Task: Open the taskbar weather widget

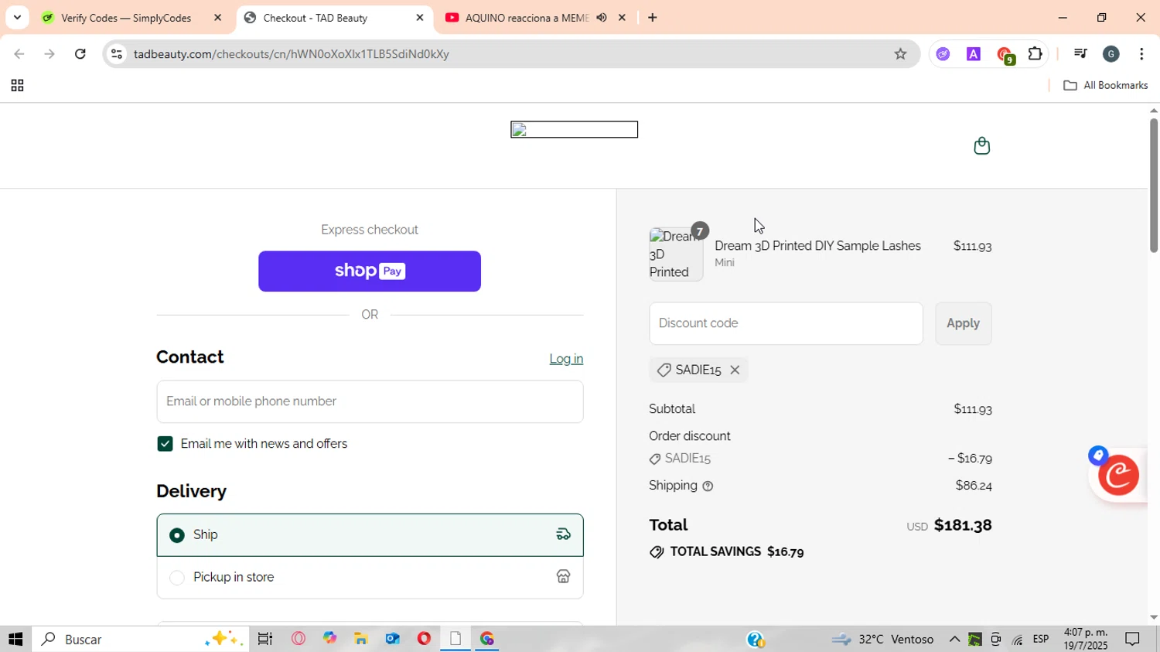Action: click(882, 640)
